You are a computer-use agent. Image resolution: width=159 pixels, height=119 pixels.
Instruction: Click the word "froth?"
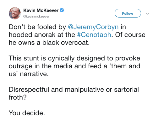click(x=18, y=97)
